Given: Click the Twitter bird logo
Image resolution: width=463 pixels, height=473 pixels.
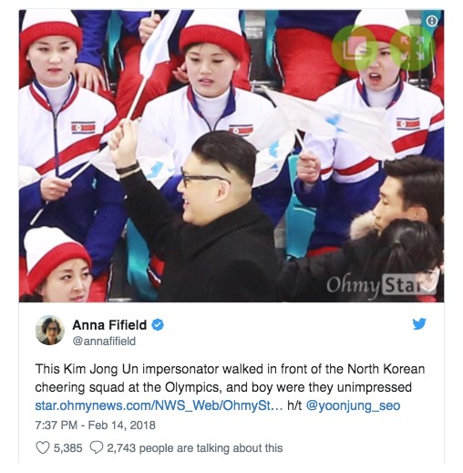Looking at the screenshot, I should coord(419,324).
